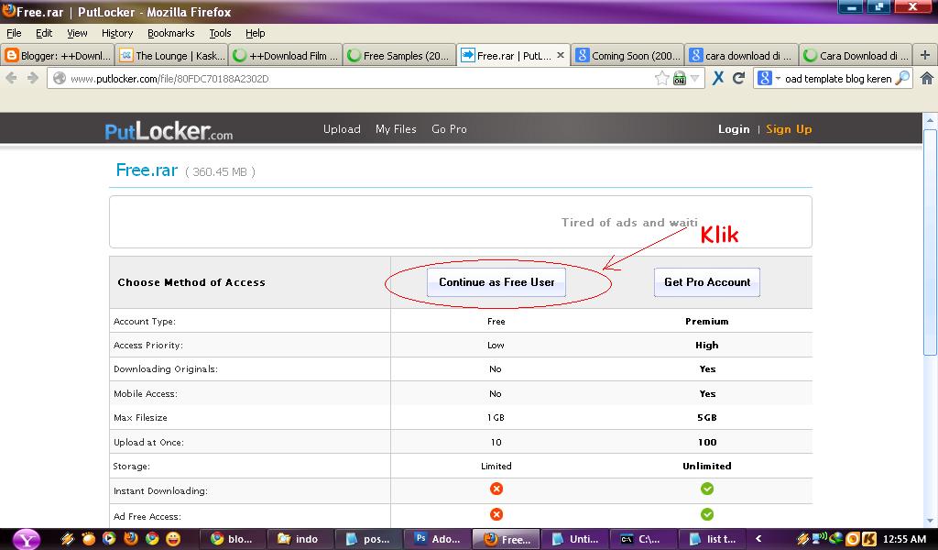Click the browser Back arrow
Viewport: 938px width, 550px height.
pos(11,78)
